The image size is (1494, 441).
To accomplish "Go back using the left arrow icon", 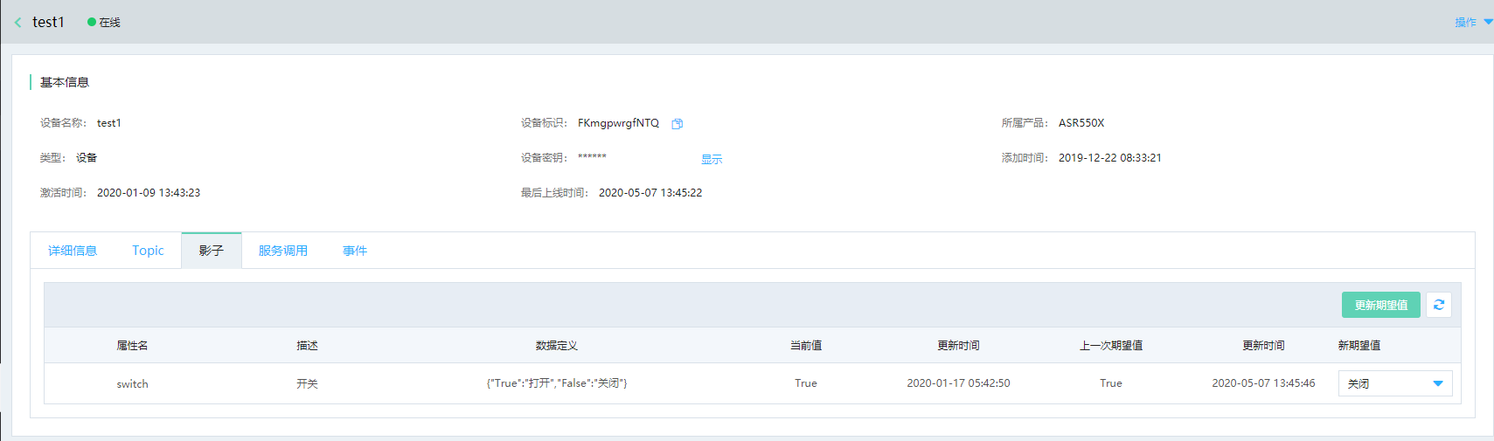I will coord(17,23).
